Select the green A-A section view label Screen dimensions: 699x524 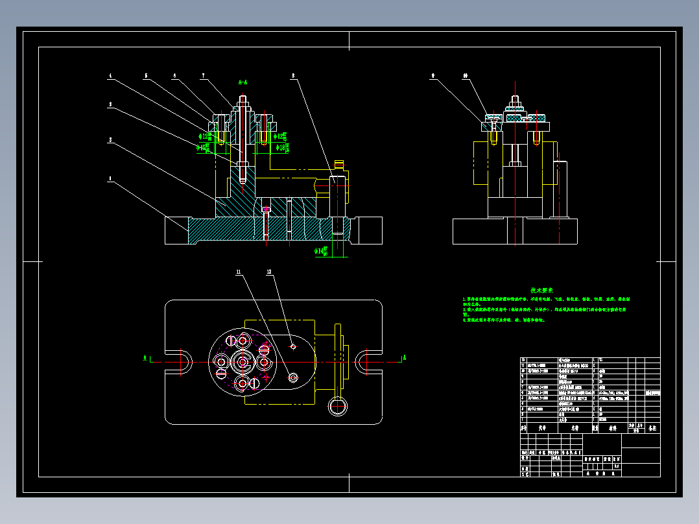tap(243, 82)
